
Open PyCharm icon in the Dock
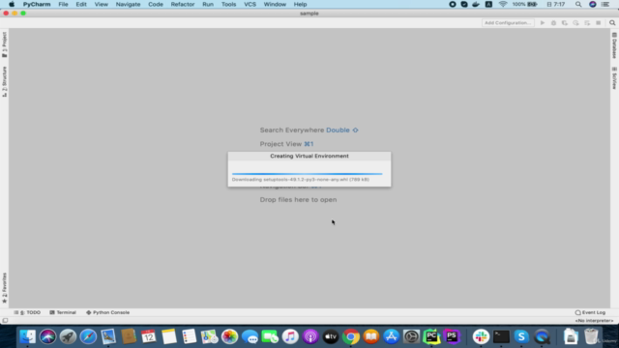click(x=431, y=336)
